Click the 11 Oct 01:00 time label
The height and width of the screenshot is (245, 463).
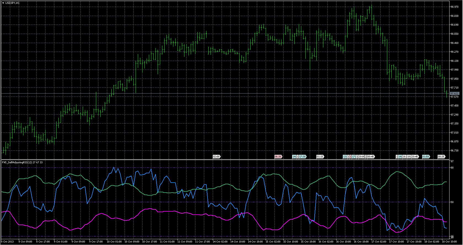tap(167, 242)
